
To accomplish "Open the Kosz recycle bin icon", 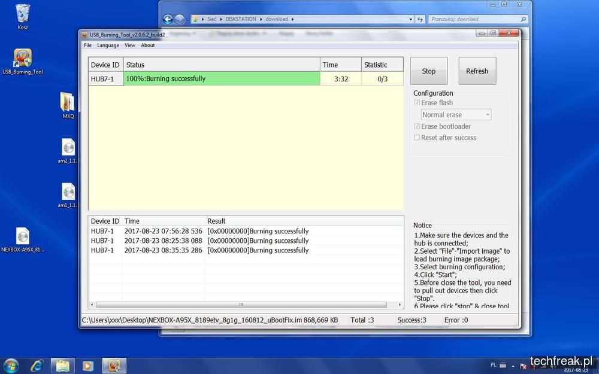I will [23, 16].
